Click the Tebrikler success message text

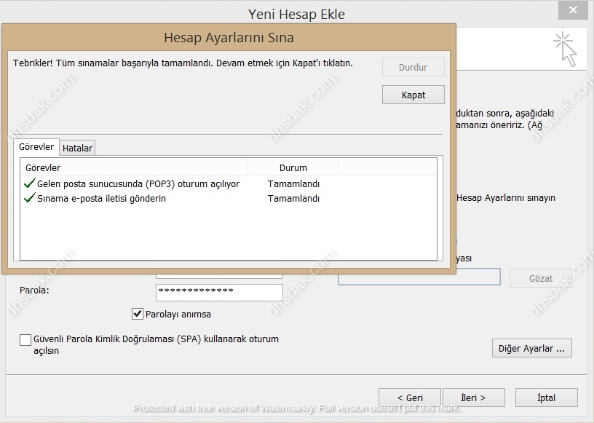(183, 63)
